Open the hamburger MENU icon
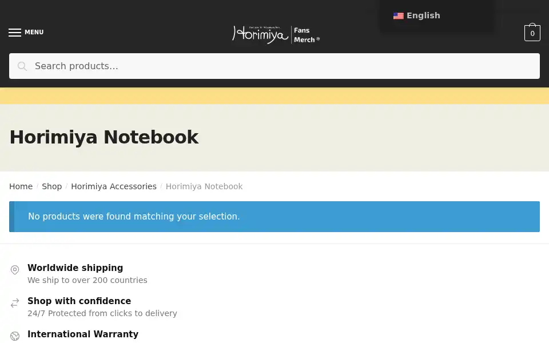This screenshot has width=549, height=343. (x=15, y=32)
